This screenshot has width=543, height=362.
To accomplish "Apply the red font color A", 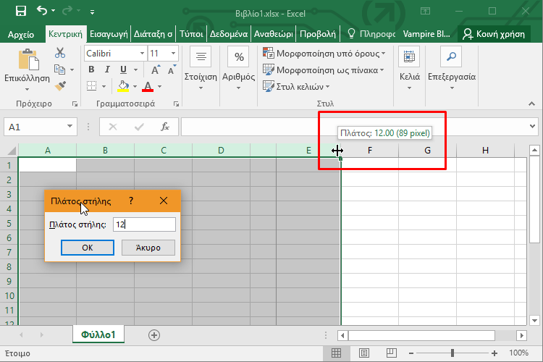I will [x=148, y=86].
